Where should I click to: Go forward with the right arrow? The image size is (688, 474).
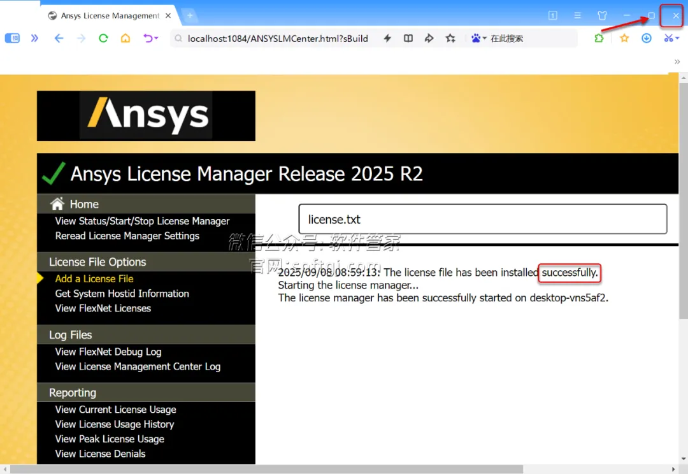click(81, 38)
